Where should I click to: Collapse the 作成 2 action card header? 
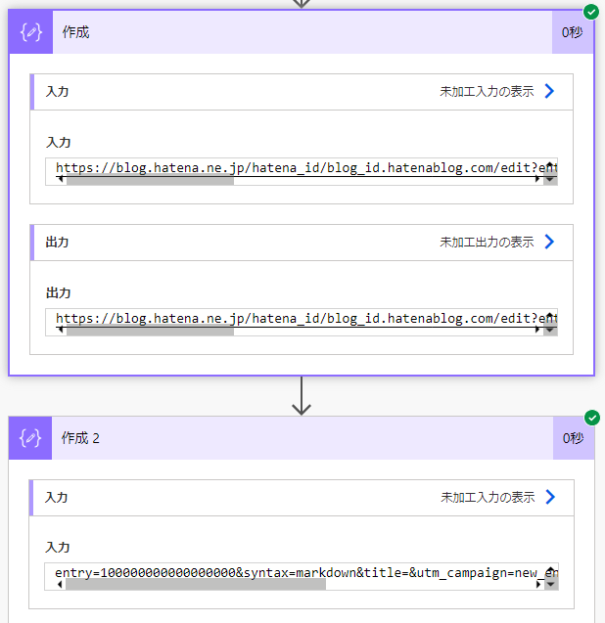(302, 438)
